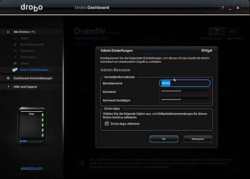This screenshot has height=179, width=250.
Task: Close the Drobo Dashboard window
Action: [x=238, y=7]
